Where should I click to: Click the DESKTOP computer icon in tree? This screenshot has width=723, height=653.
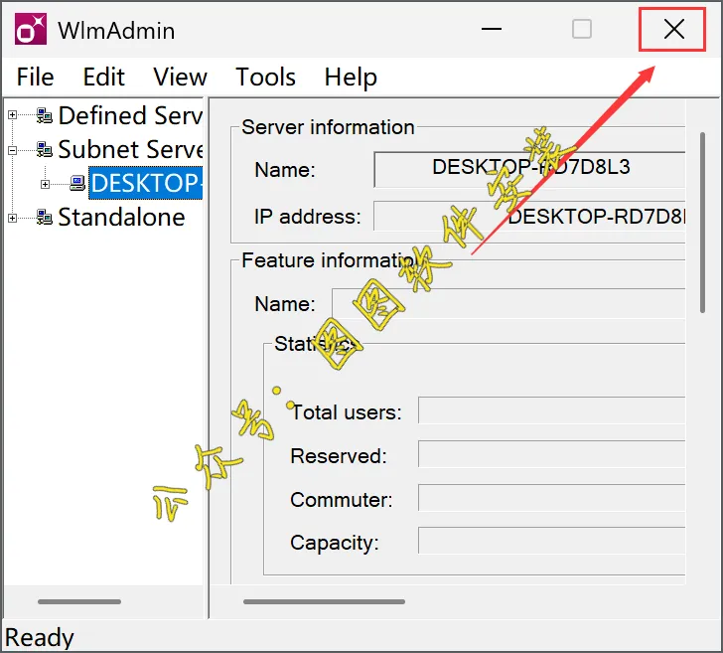click(x=77, y=183)
